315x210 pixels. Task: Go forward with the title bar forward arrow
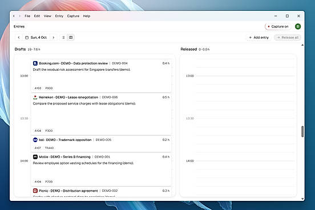[19, 16]
